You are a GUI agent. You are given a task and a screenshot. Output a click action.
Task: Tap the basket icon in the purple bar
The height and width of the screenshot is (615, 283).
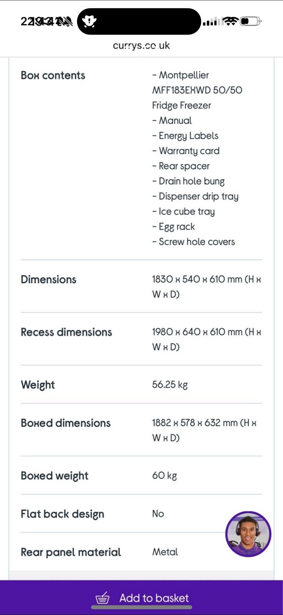[x=102, y=598]
